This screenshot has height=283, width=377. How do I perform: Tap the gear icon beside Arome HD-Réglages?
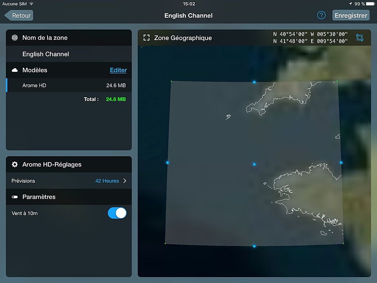[x=15, y=164]
